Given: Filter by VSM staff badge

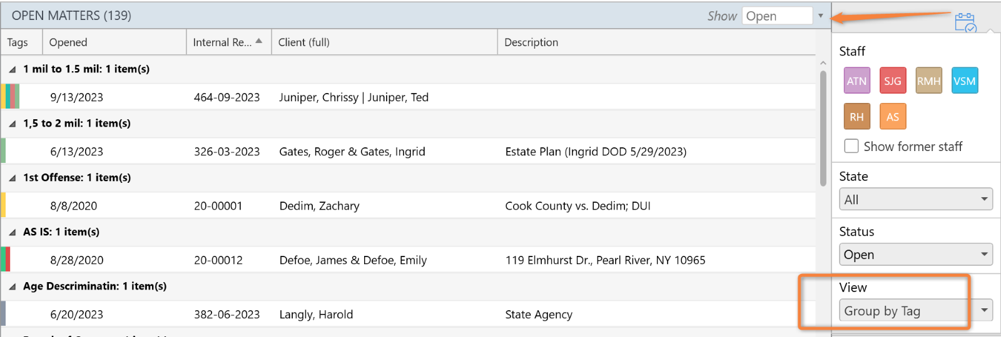Looking at the screenshot, I should coord(964,81).
